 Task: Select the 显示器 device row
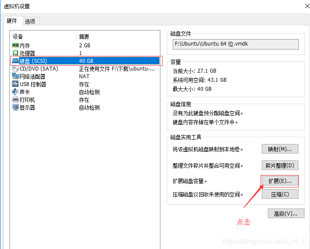[86, 108]
